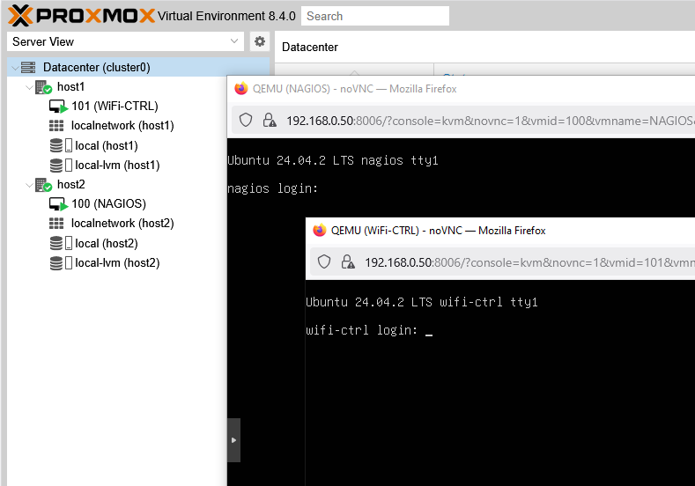Image resolution: width=695 pixels, height=486 pixels.
Task: Click shield icon in NAGIOS window address bar
Action: click(x=246, y=120)
